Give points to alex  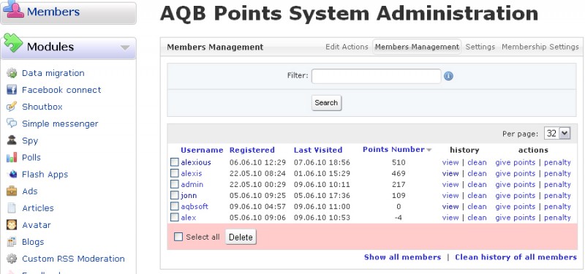[x=516, y=218]
